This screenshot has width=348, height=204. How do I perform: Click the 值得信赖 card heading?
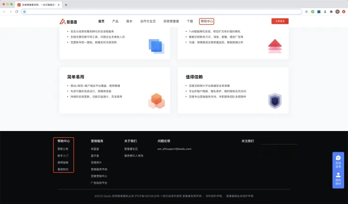pos(194,77)
